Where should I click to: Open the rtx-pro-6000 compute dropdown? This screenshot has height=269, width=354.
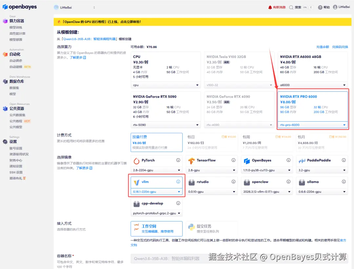(312, 125)
